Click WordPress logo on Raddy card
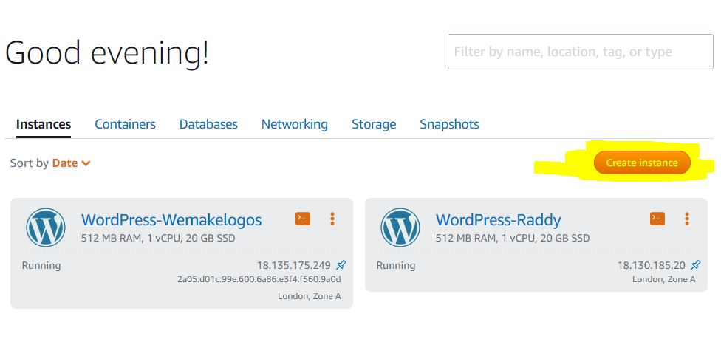Screen dimensions: 721x359 pos(400,228)
